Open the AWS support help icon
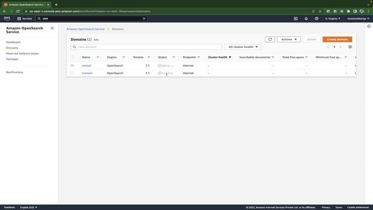373x210 pixels. [316, 19]
